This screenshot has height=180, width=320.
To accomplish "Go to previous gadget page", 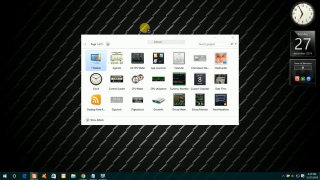I will coord(85,44).
